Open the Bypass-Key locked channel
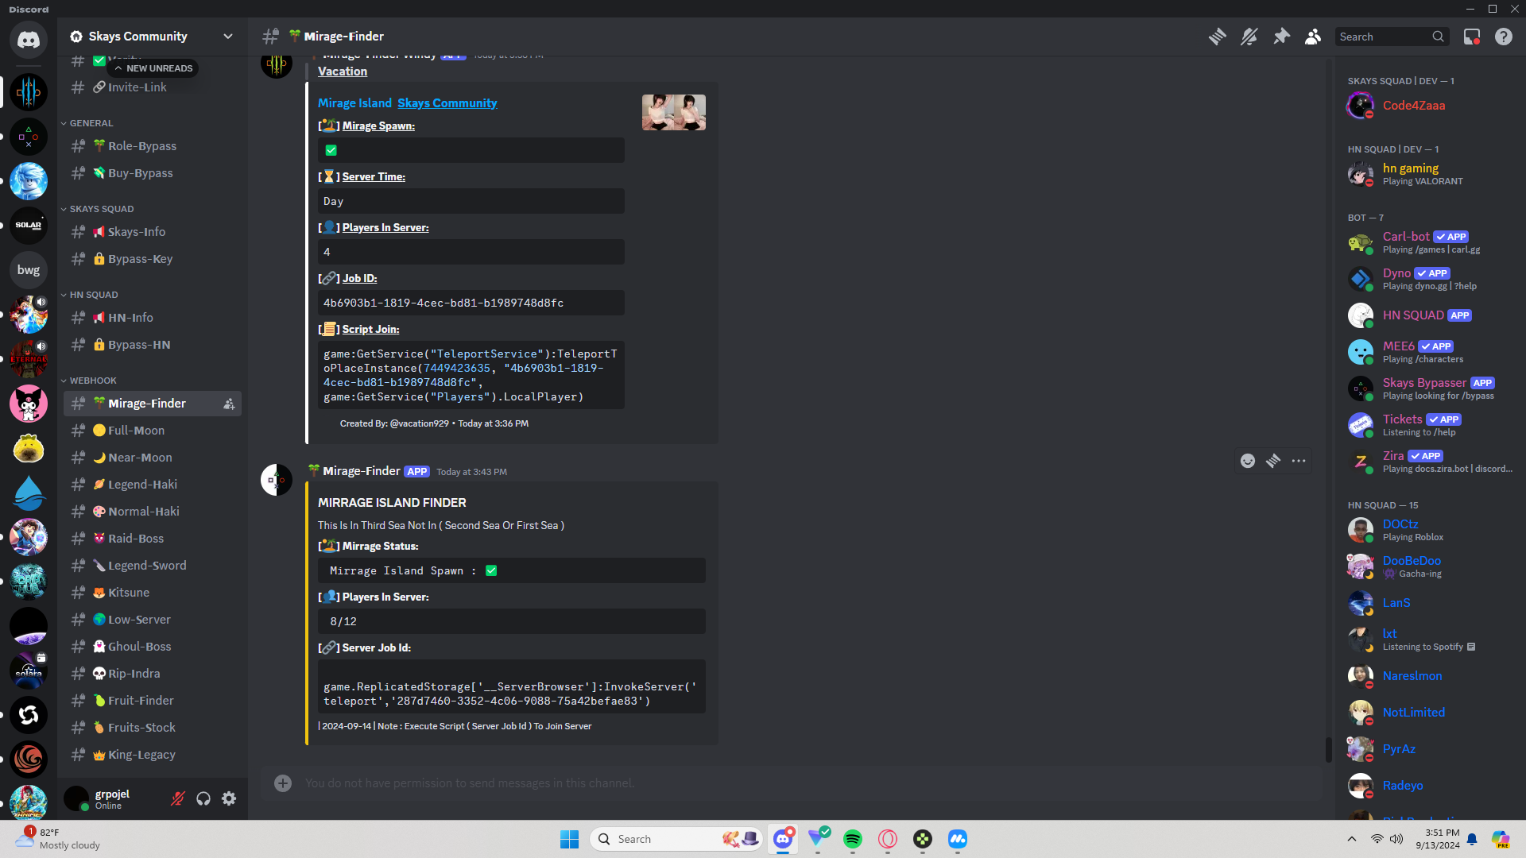The width and height of the screenshot is (1526, 858). pyautogui.click(x=153, y=259)
